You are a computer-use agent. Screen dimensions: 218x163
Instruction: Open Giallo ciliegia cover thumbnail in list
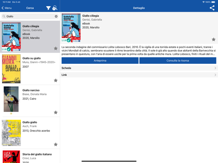pyautogui.click(x=11, y=37)
